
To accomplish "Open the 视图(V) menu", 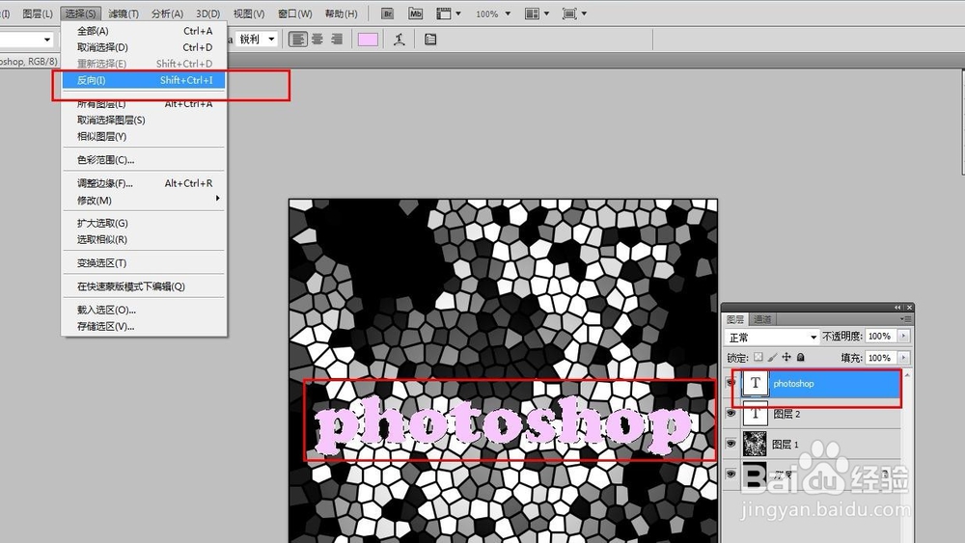I will pyautogui.click(x=249, y=14).
